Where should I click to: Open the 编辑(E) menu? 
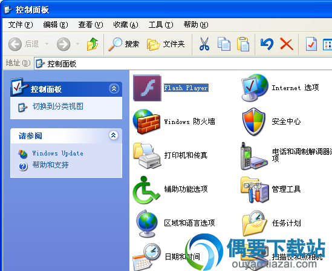coord(56,25)
